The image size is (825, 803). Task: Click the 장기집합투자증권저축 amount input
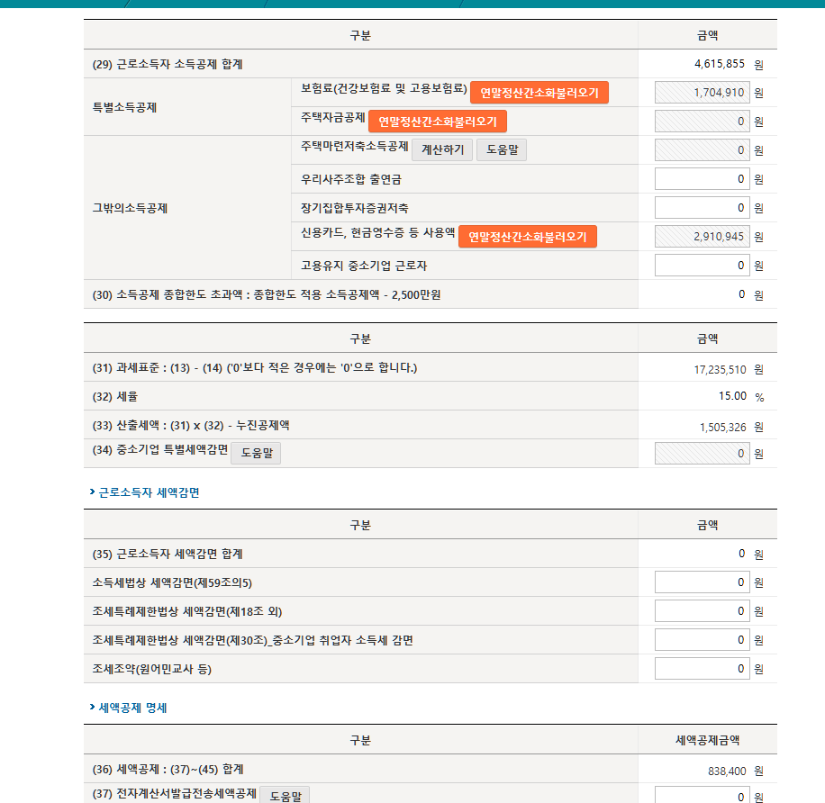(702, 208)
